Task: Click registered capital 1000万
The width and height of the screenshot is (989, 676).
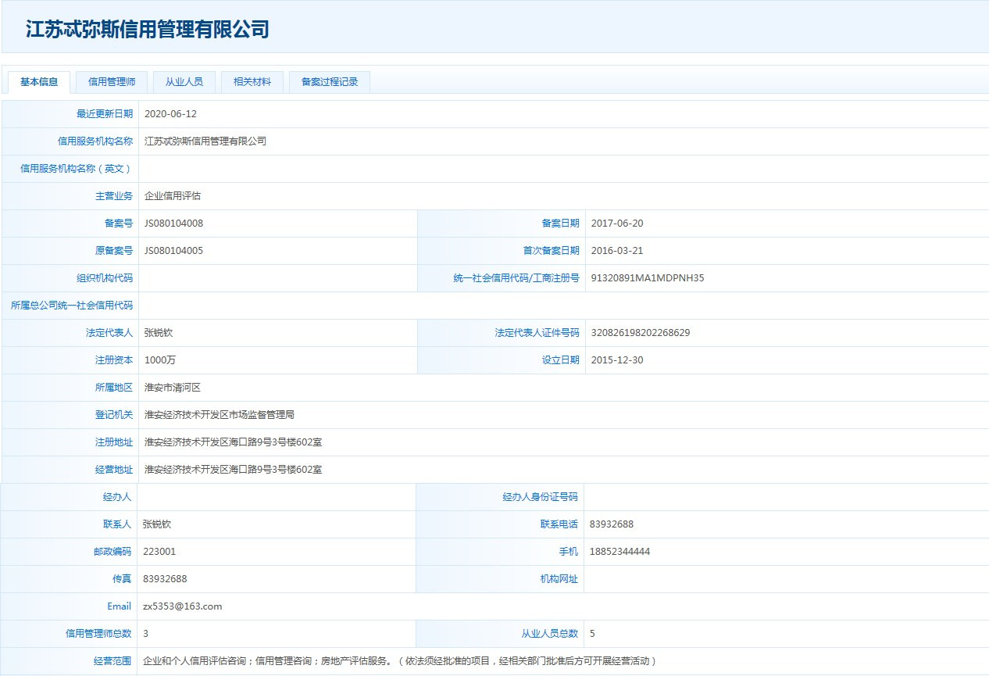Action: point(161,360)
